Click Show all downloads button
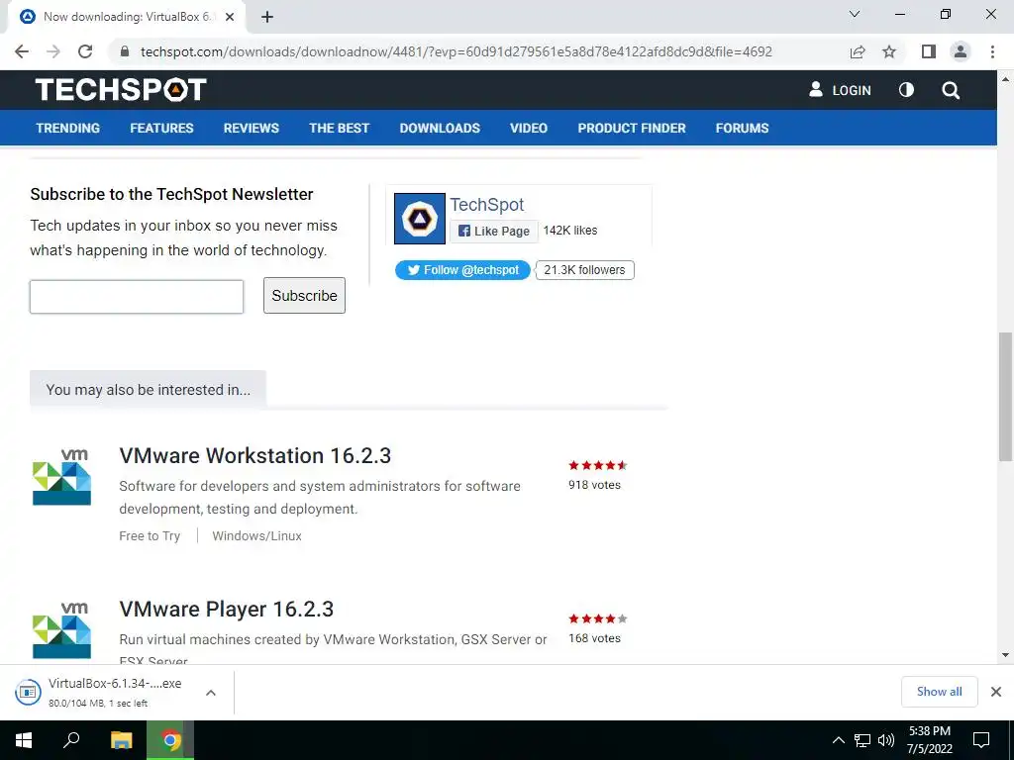Screen dimensions: 1014x760 (x=940, y=692)
